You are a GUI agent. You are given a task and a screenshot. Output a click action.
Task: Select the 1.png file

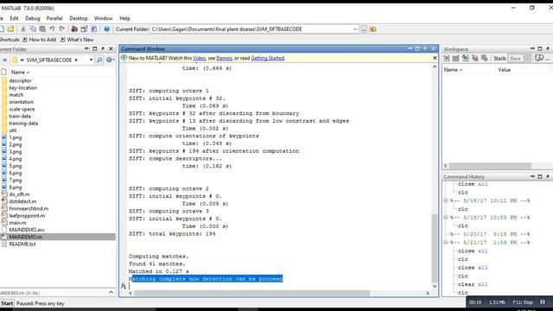[16, 137]
